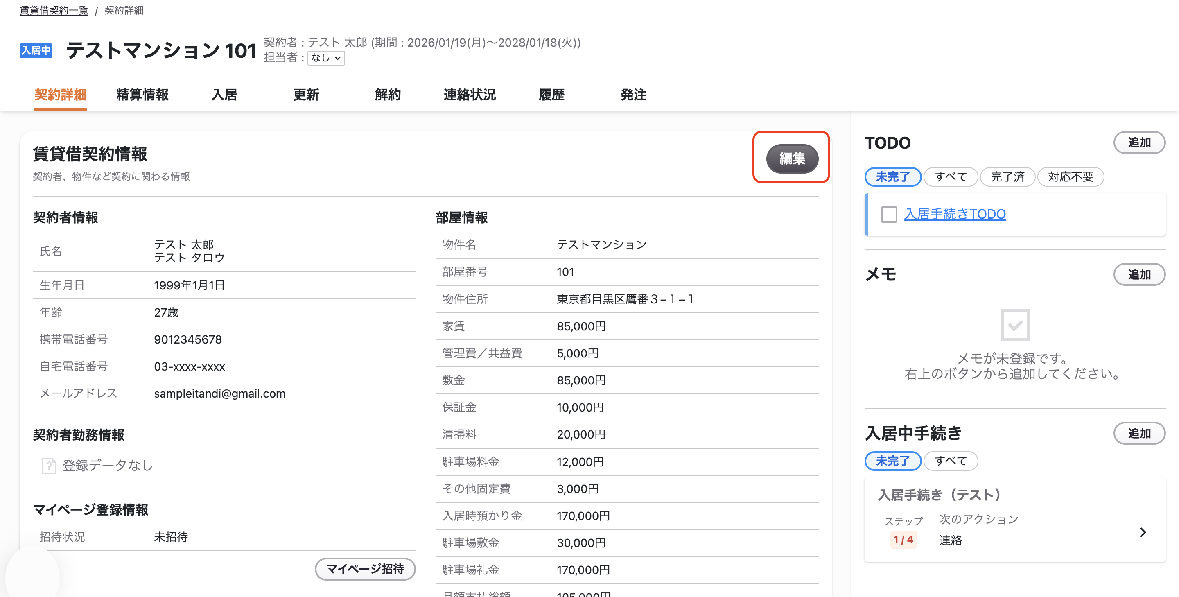This screenshot has height=597, width=1179.
Task: Switch to the 契約詳細 tab
Action: [x=61, y=95]
